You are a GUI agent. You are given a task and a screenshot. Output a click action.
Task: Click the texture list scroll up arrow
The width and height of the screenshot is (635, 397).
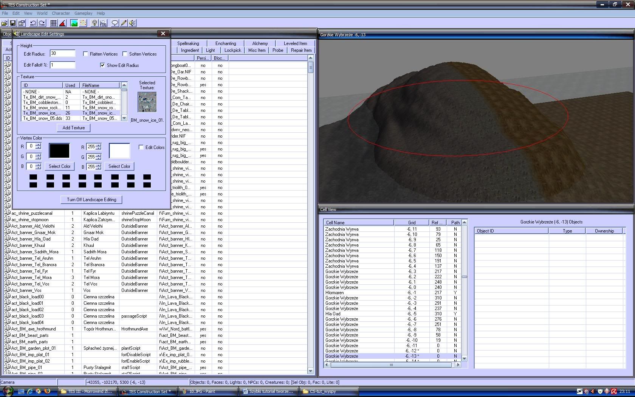[x=124, y=85]
